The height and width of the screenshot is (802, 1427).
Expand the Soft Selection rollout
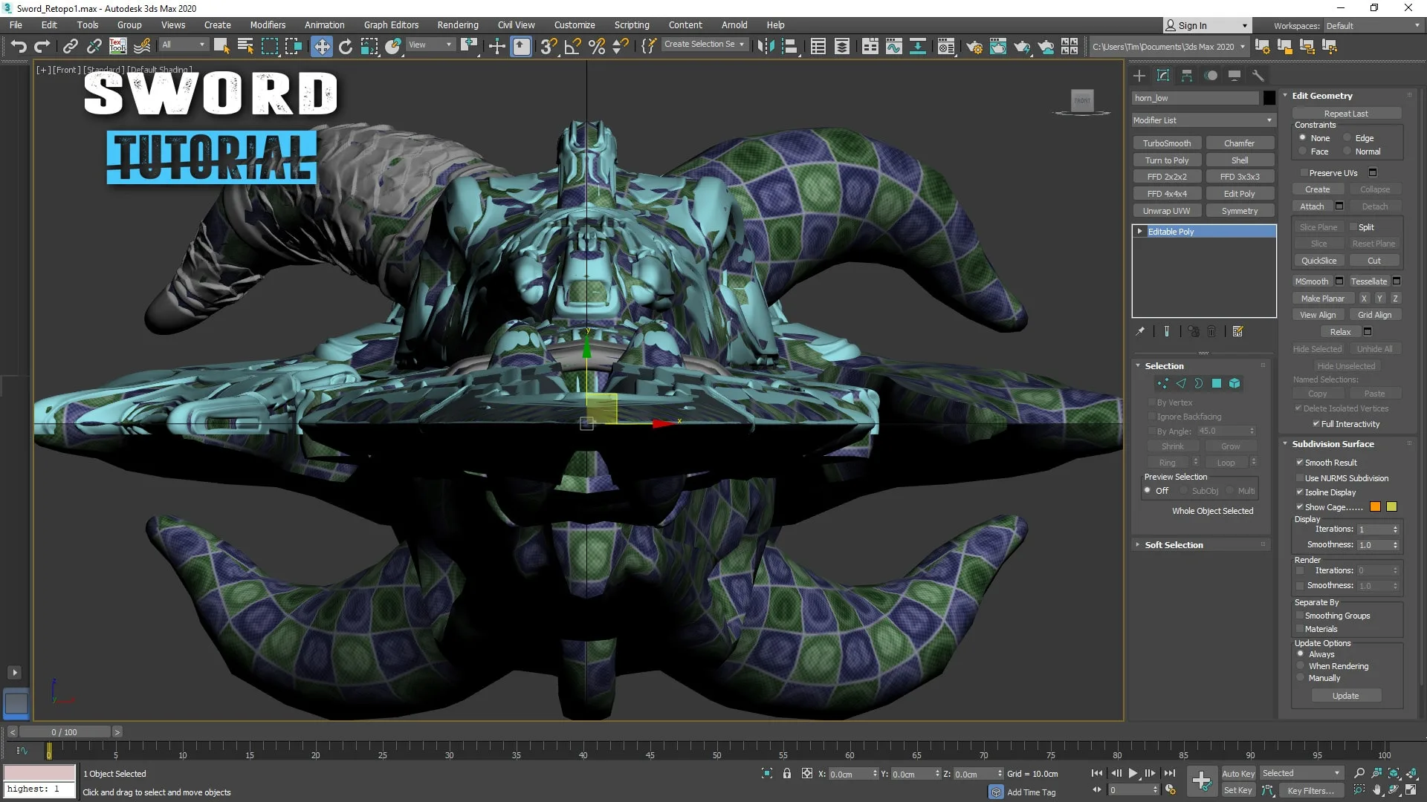point(1174,545)
